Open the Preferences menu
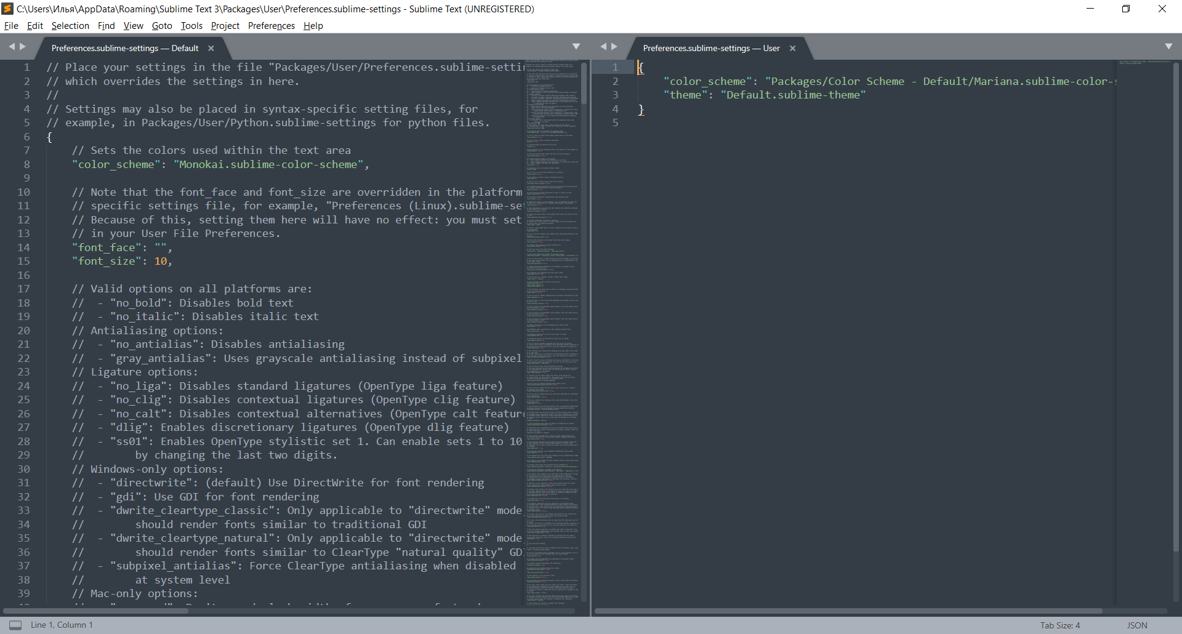The width and height of the screenshot is (1182, 634). (x=271, y=25)
